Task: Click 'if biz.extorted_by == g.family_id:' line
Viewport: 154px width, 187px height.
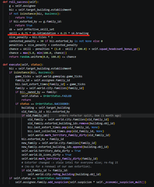Action: (x=36, y=21)
